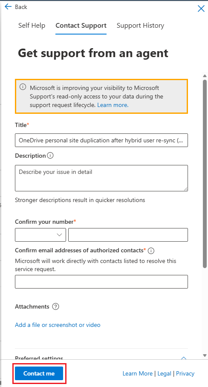Click info icon in Microsoft visibility notice
The width and height of the screenshot is (208, 387).
tap(23, 87)
